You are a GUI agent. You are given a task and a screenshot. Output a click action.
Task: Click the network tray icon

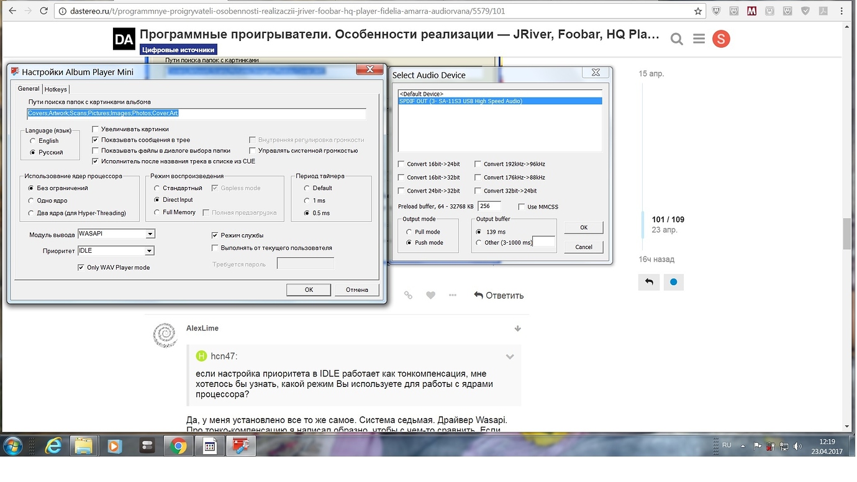pyautogui.click(x=784, y=446)
